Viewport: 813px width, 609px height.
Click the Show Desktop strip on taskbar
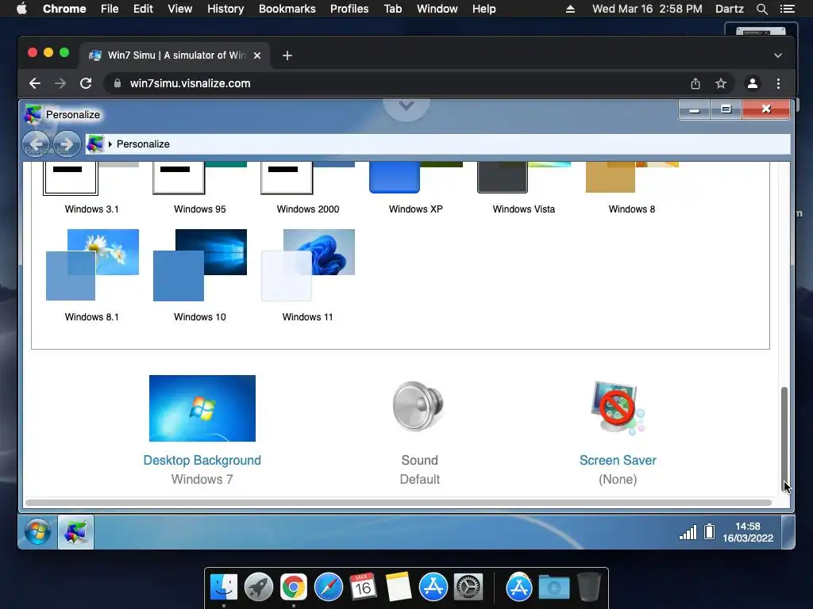pos(788,532)
